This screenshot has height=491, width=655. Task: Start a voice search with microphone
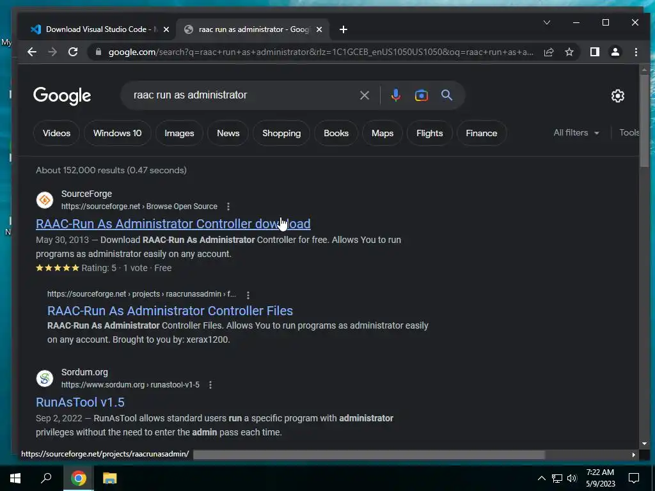click(395, 96)
